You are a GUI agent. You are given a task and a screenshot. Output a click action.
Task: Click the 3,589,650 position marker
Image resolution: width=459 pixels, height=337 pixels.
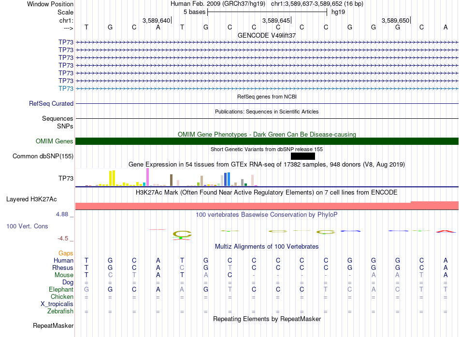[396, 20]
